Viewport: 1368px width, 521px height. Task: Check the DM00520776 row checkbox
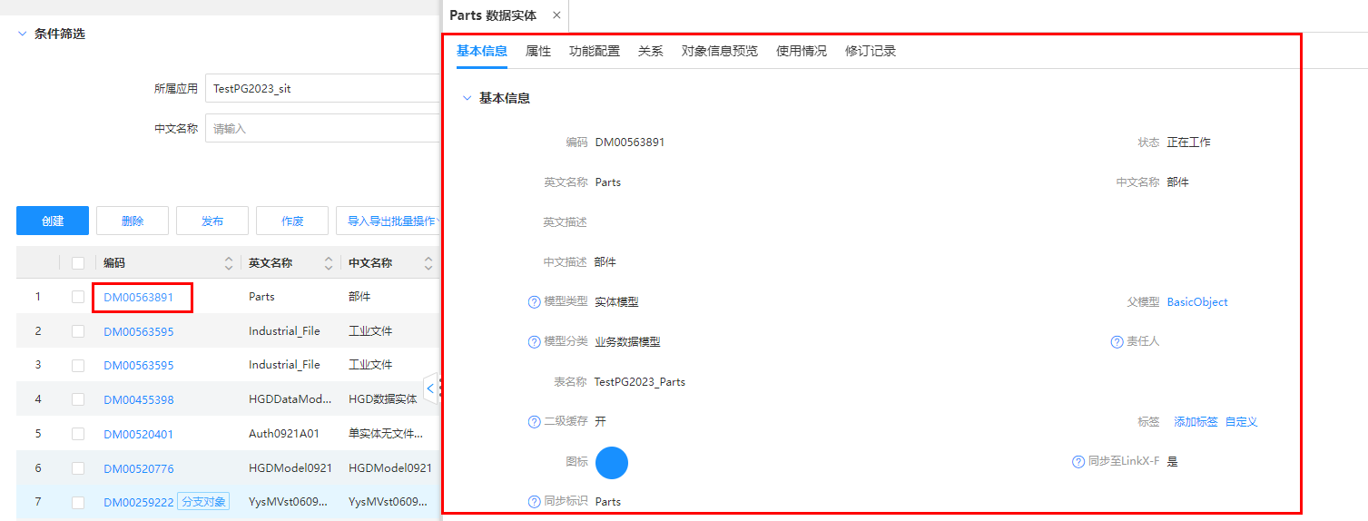(78, 469)
